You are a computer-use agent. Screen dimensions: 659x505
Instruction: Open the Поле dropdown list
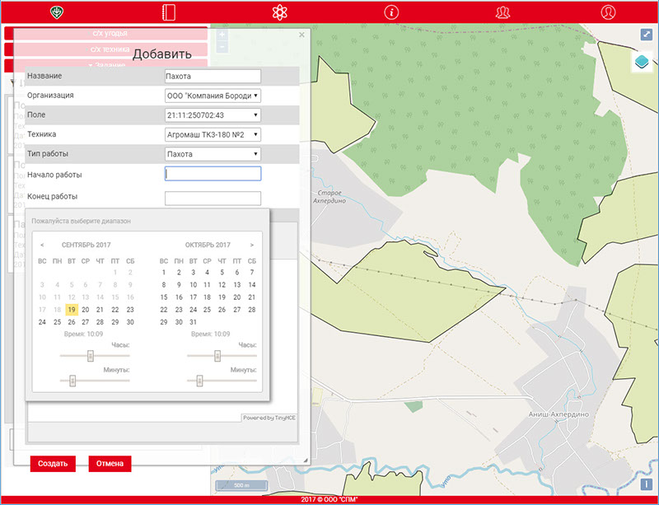pyautogui.click(x=213, y=115)
